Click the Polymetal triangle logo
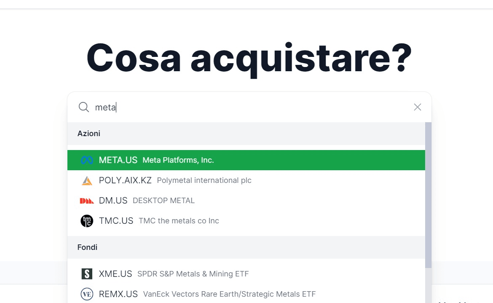This screenshot has width=493, height=303. click(x=87, y=181)
